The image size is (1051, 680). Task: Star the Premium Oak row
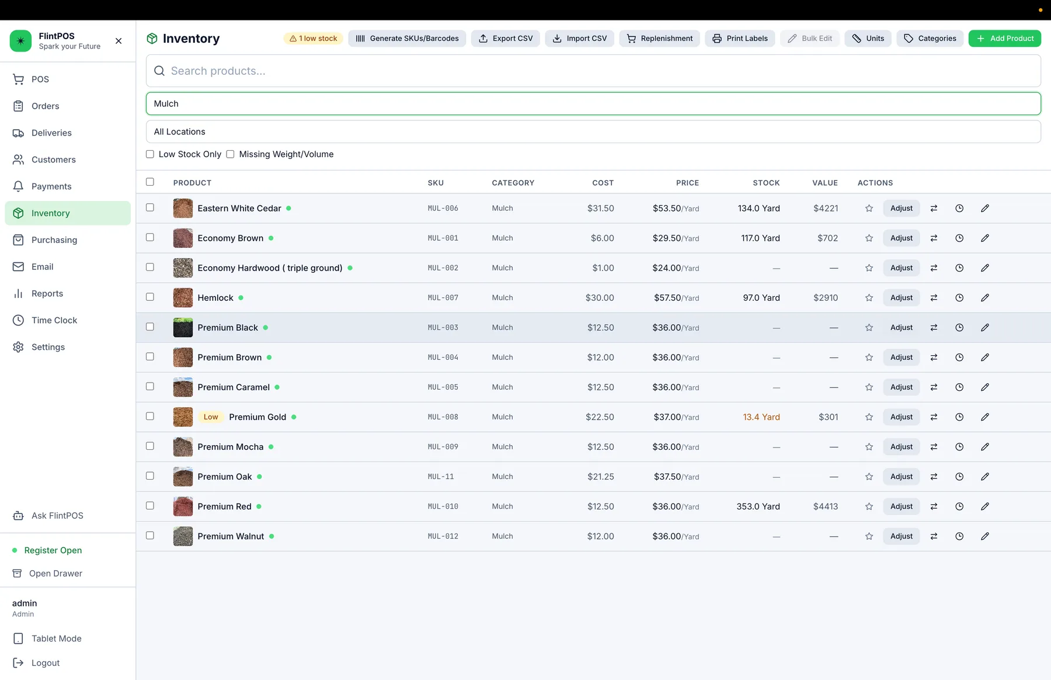click(869, 477)
